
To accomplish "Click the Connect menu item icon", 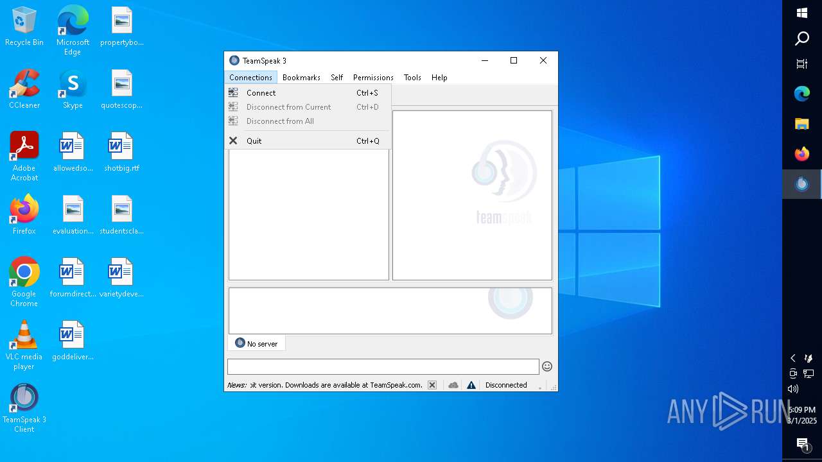I will (233, 93).
